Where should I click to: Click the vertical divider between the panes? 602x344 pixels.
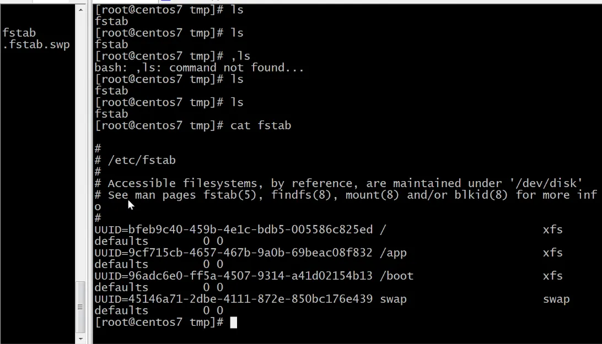tap(90, 172)
